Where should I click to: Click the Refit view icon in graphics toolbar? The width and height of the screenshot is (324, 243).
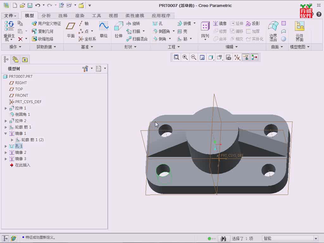click(176, 57)
